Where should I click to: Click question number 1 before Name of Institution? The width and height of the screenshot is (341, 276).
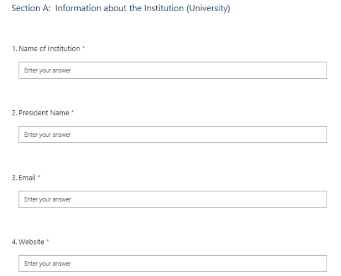[14, 48]
